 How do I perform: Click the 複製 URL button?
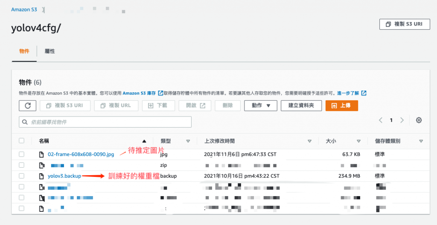pyautogui.click(x=116, y=105)
